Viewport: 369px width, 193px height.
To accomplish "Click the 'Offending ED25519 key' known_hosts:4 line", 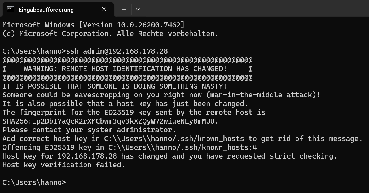I will tap(129, 147).
